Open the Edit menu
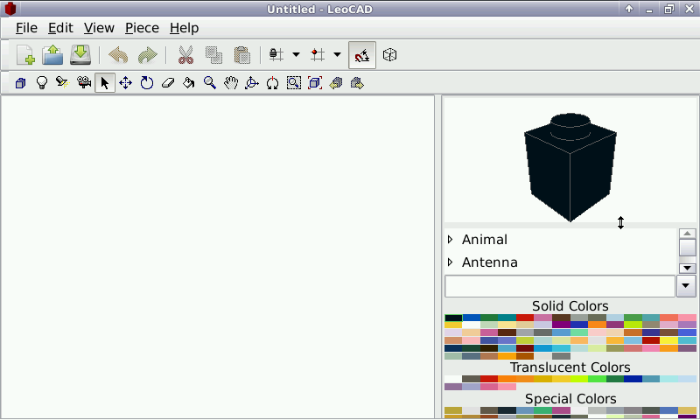The height and width of the screenshot is (420, 700). [60, 28]
